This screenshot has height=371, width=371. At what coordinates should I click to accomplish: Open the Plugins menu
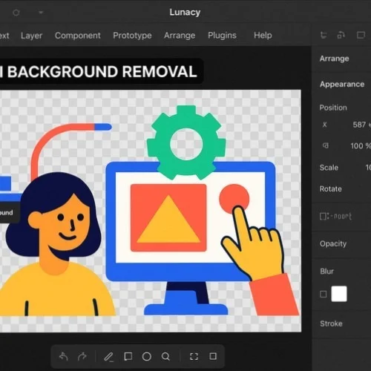[222, 36]
